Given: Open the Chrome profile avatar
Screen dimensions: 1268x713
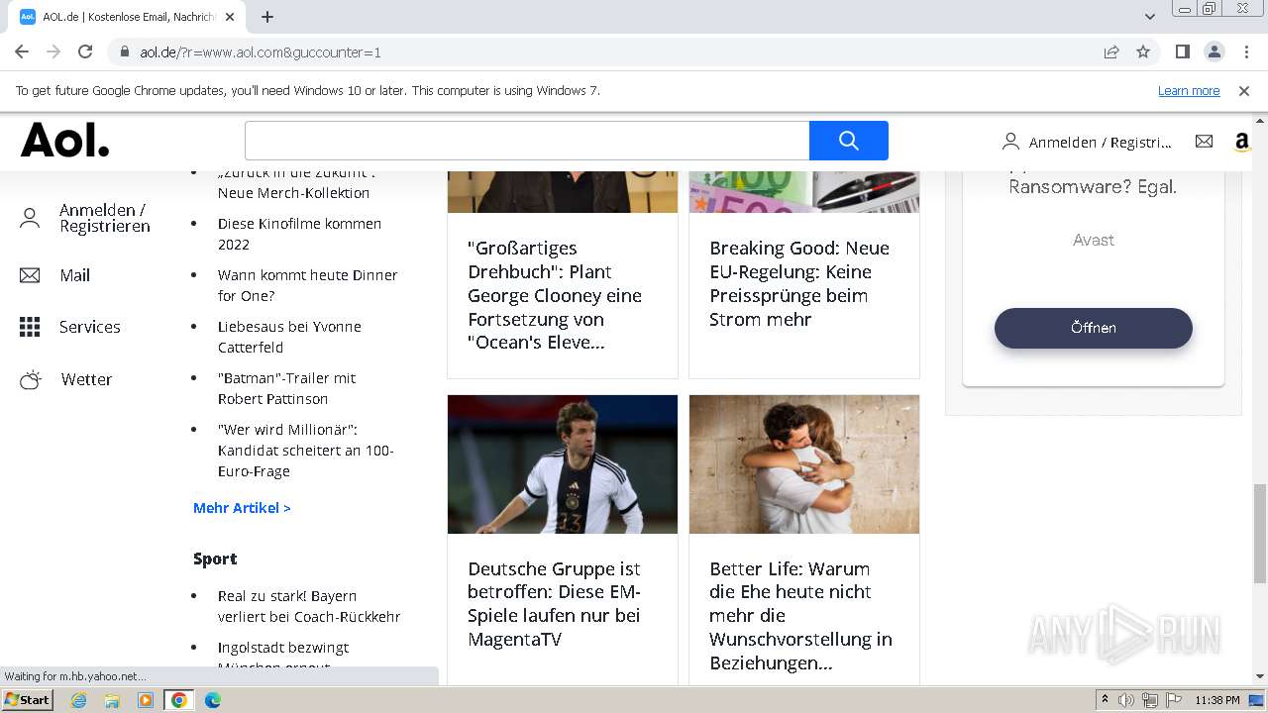Looking at the screenshot, I should 1214,51.
